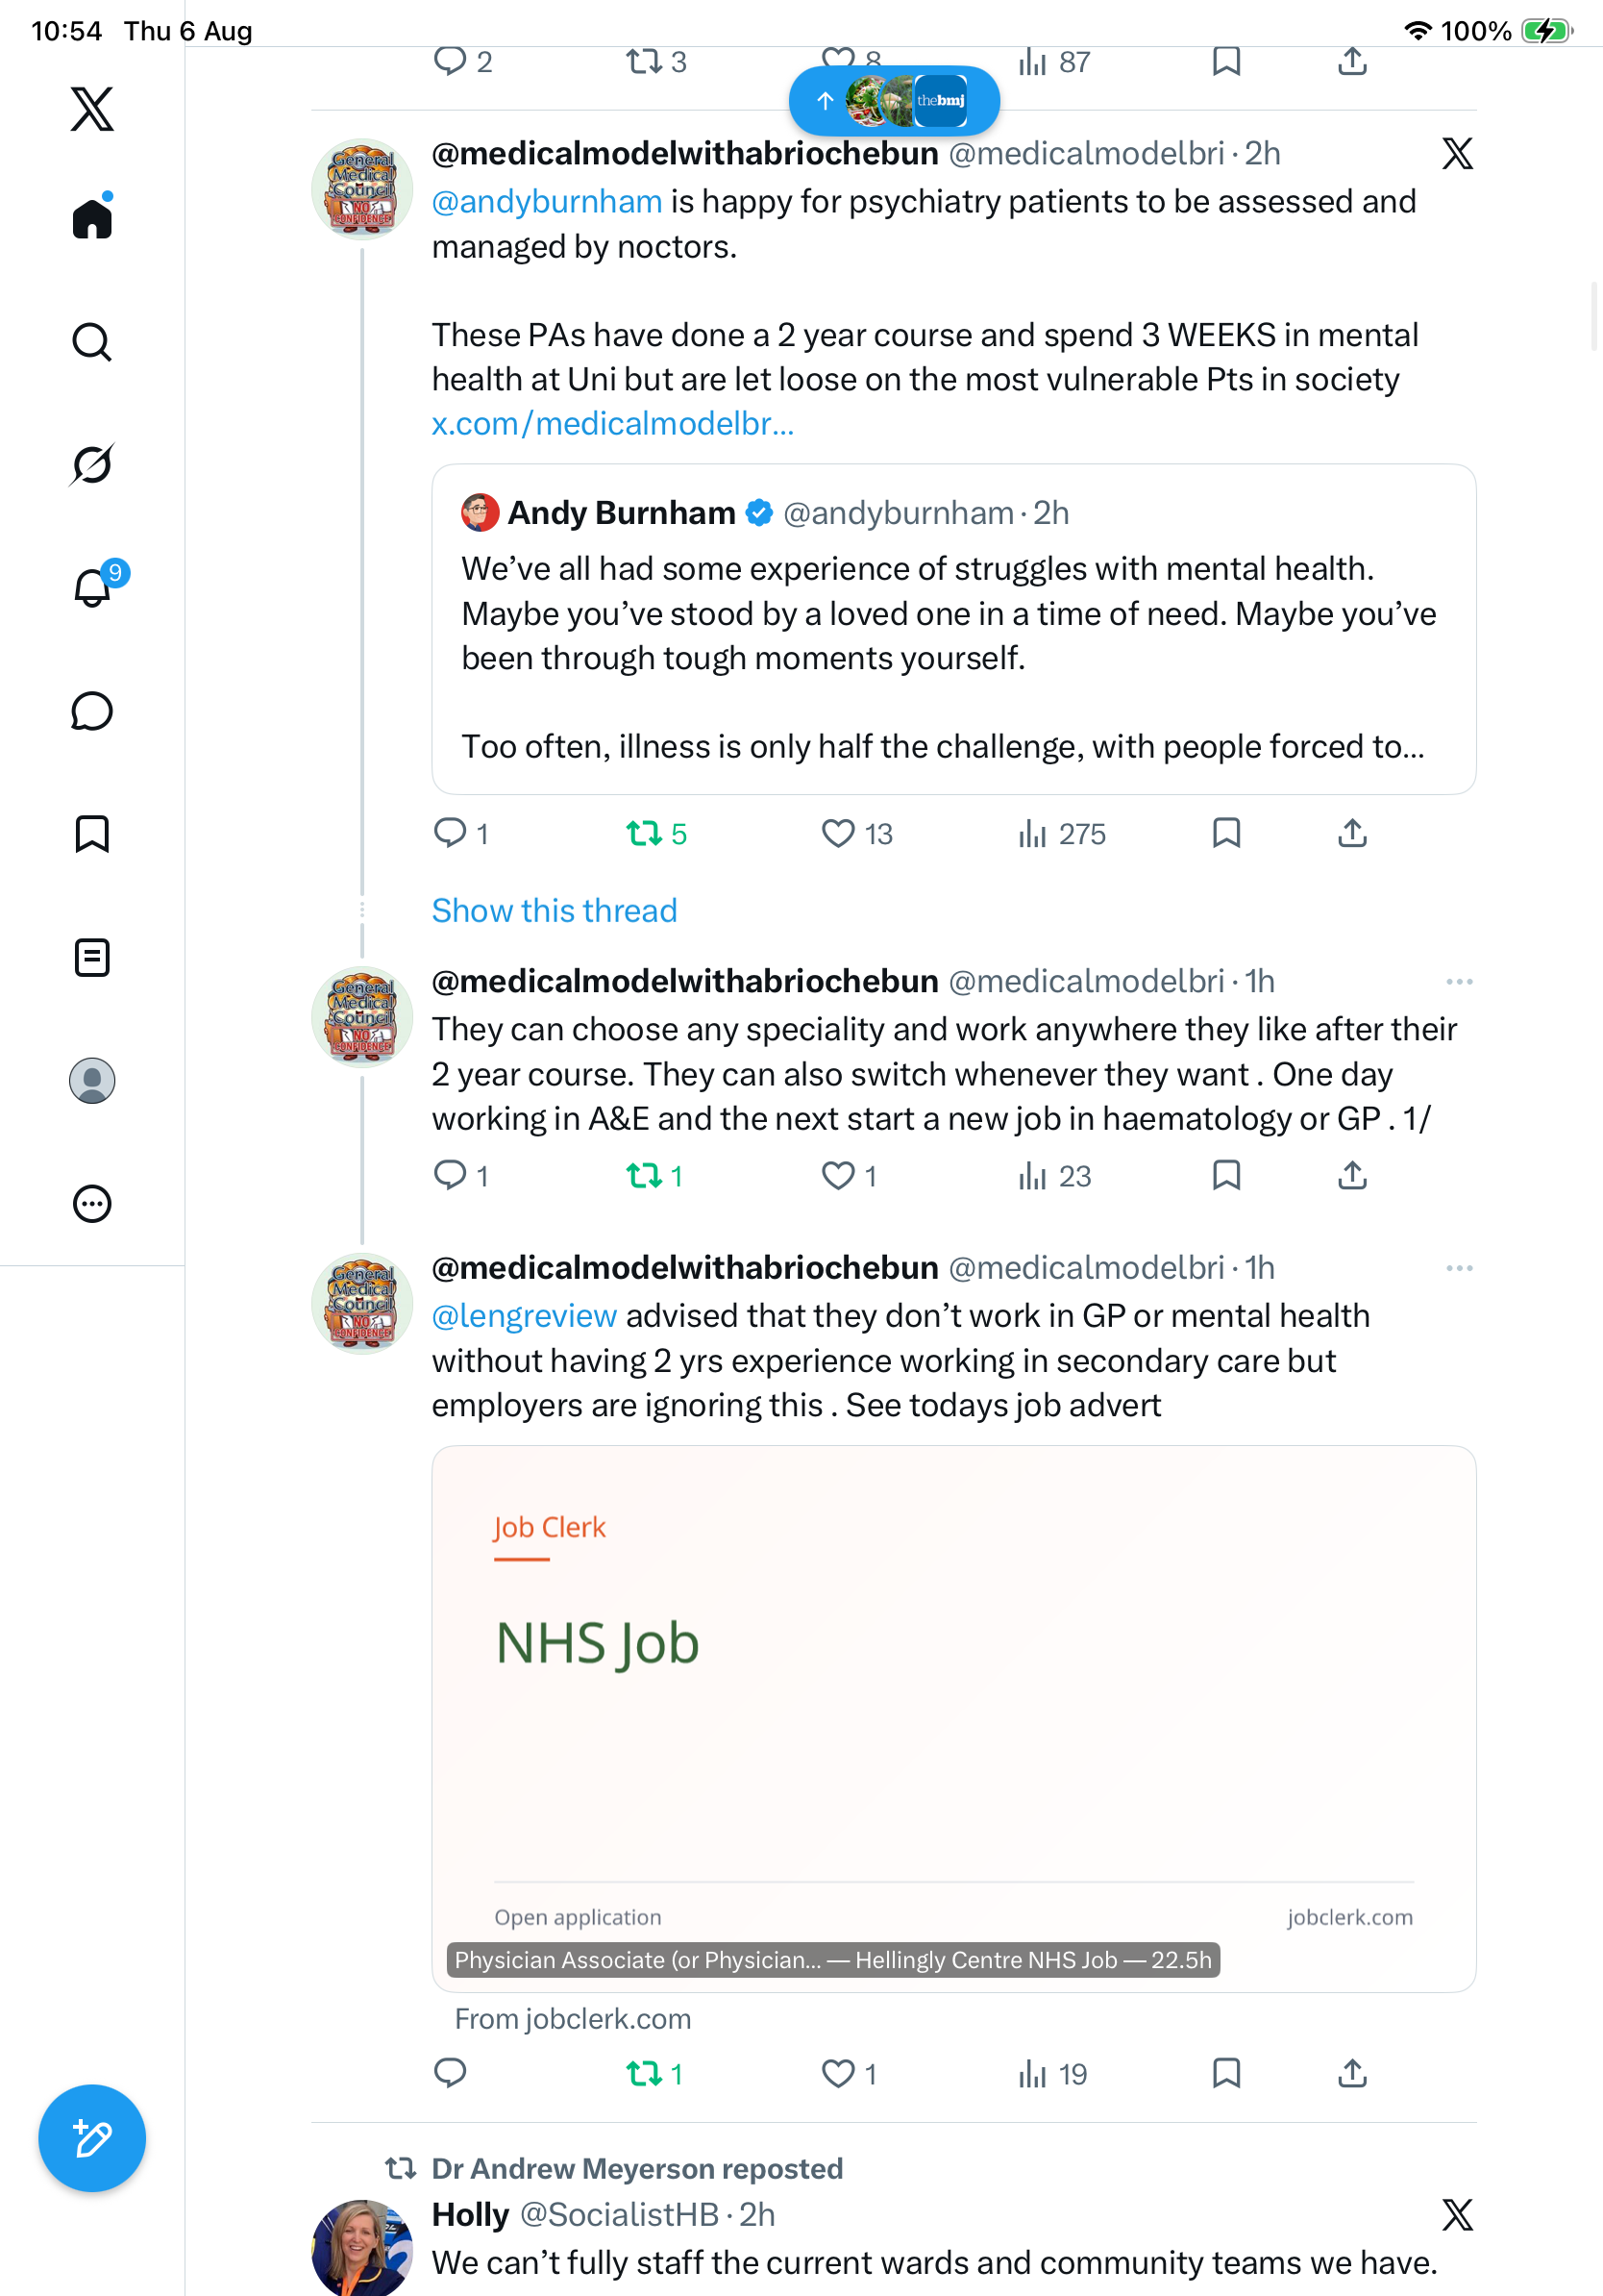Image resolution: width=1603 pixels, height=2296 pixels.
Task: Open Show this thread link
Action: (555, 910)
